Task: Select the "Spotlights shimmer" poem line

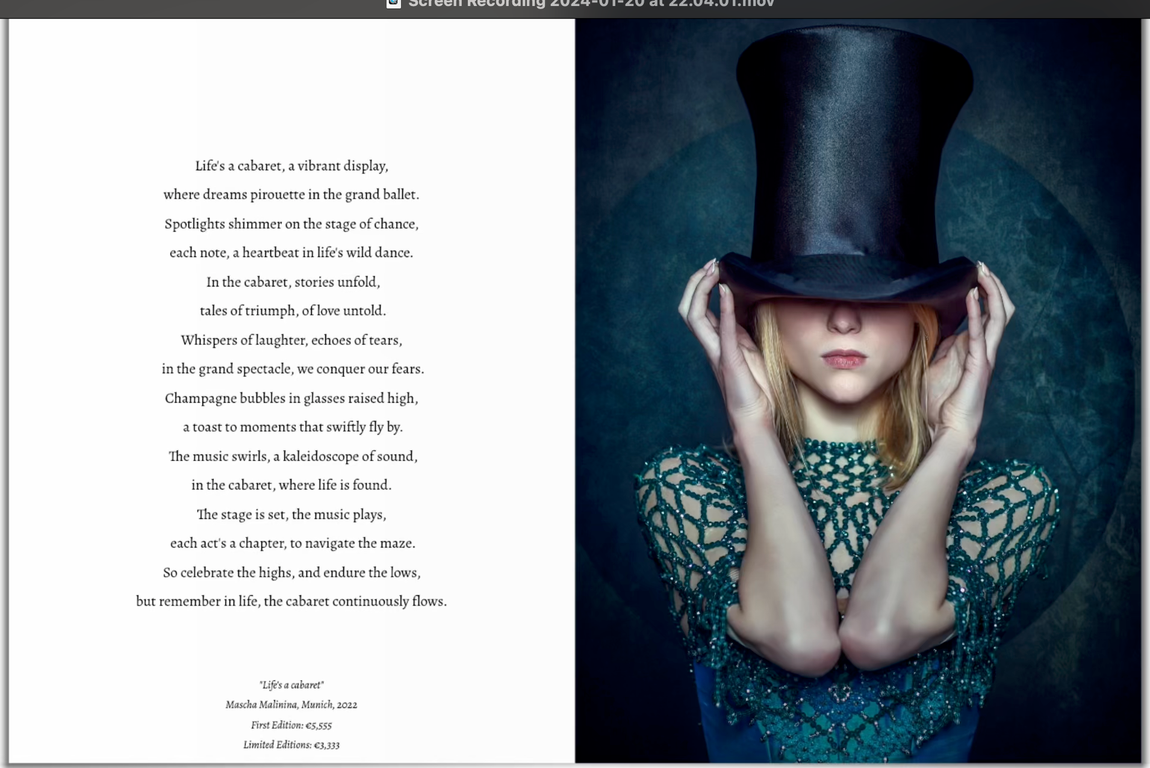Action: [x=291, y=224]
